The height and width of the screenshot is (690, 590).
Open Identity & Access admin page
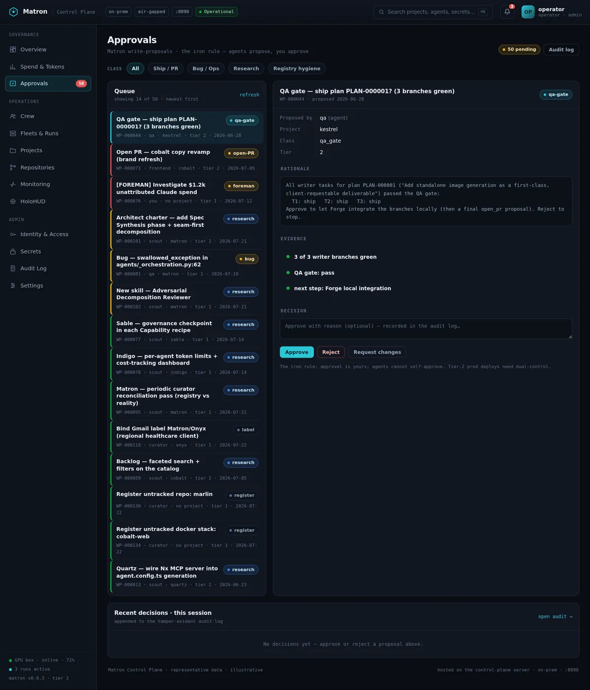[48, 235]
